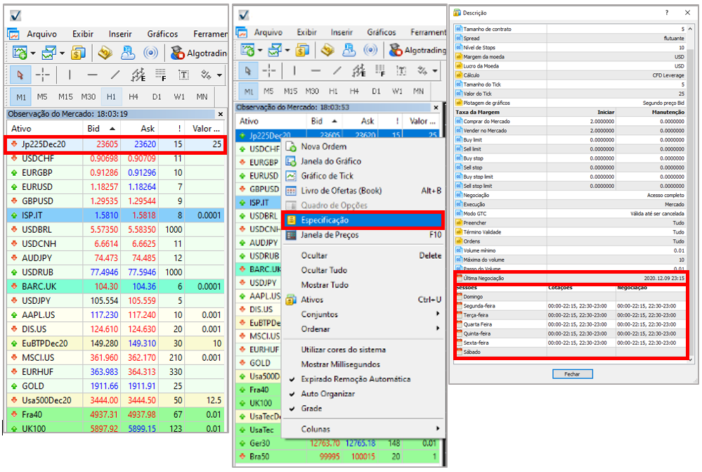Open the new chart dropdown arrow in the middle window
This screenshot has height=472, width=702.
click(x=260, y=50)
